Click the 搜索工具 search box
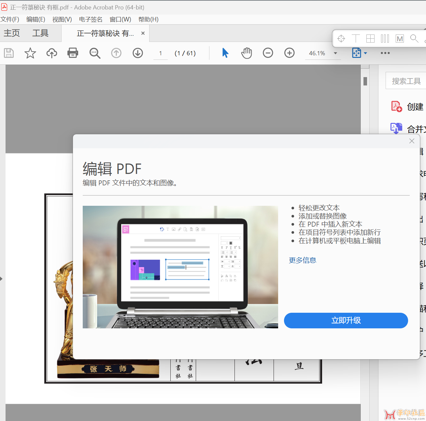The height and width of the screenshot is (421, 426). pos(406,81)
